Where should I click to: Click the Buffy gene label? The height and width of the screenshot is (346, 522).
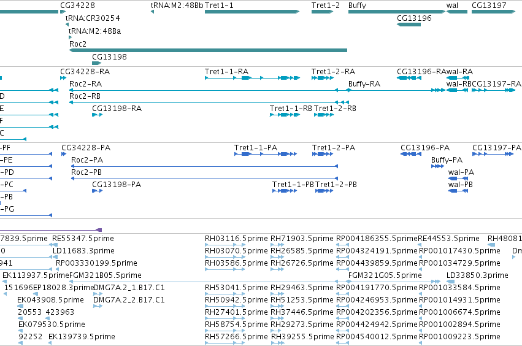(x=357, y=6)
